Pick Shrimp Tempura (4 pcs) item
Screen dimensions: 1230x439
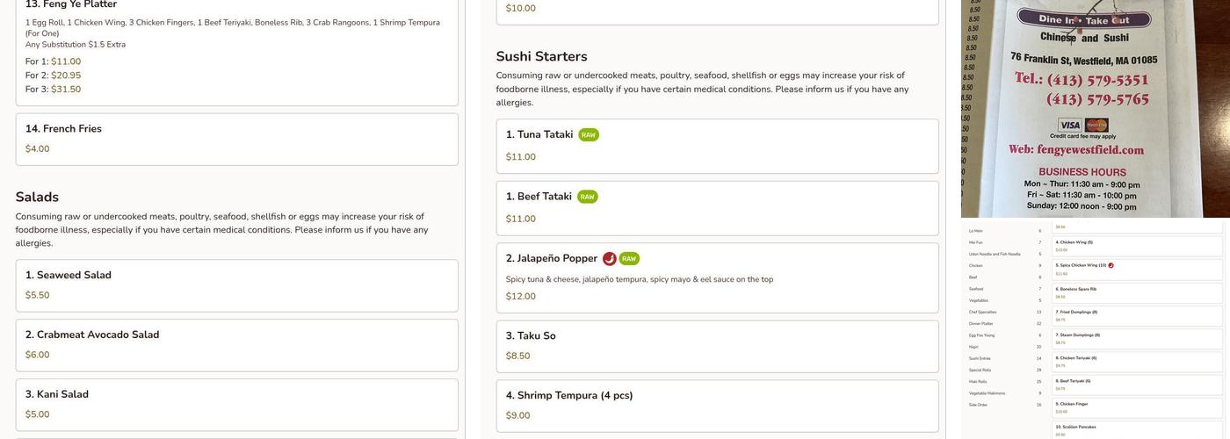coord(717,406)
